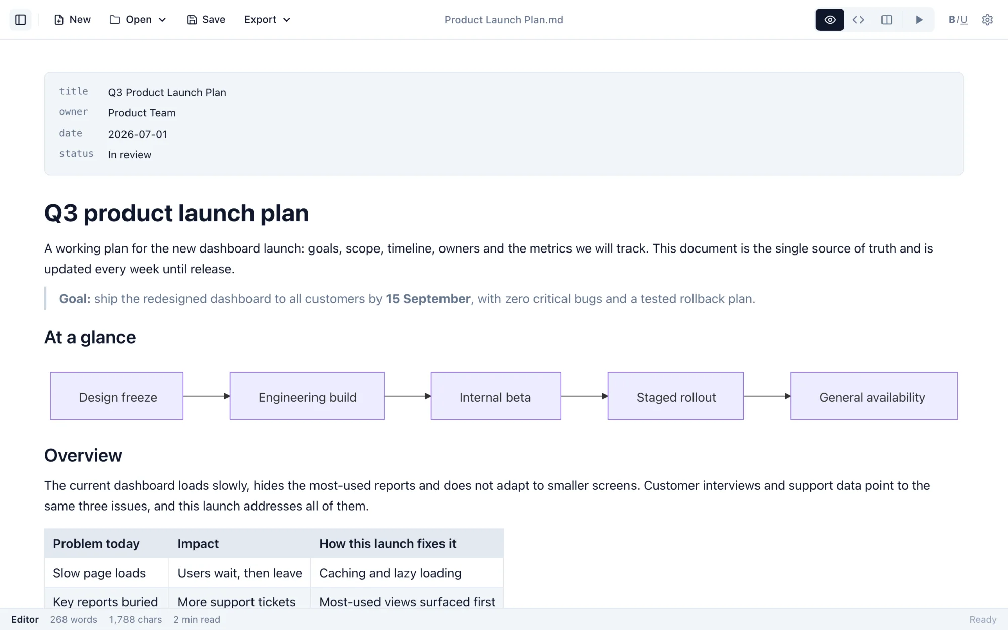Click the 'Impact' table header
The height and width of the screenshot is (630, 1008).
pos(240,544)
